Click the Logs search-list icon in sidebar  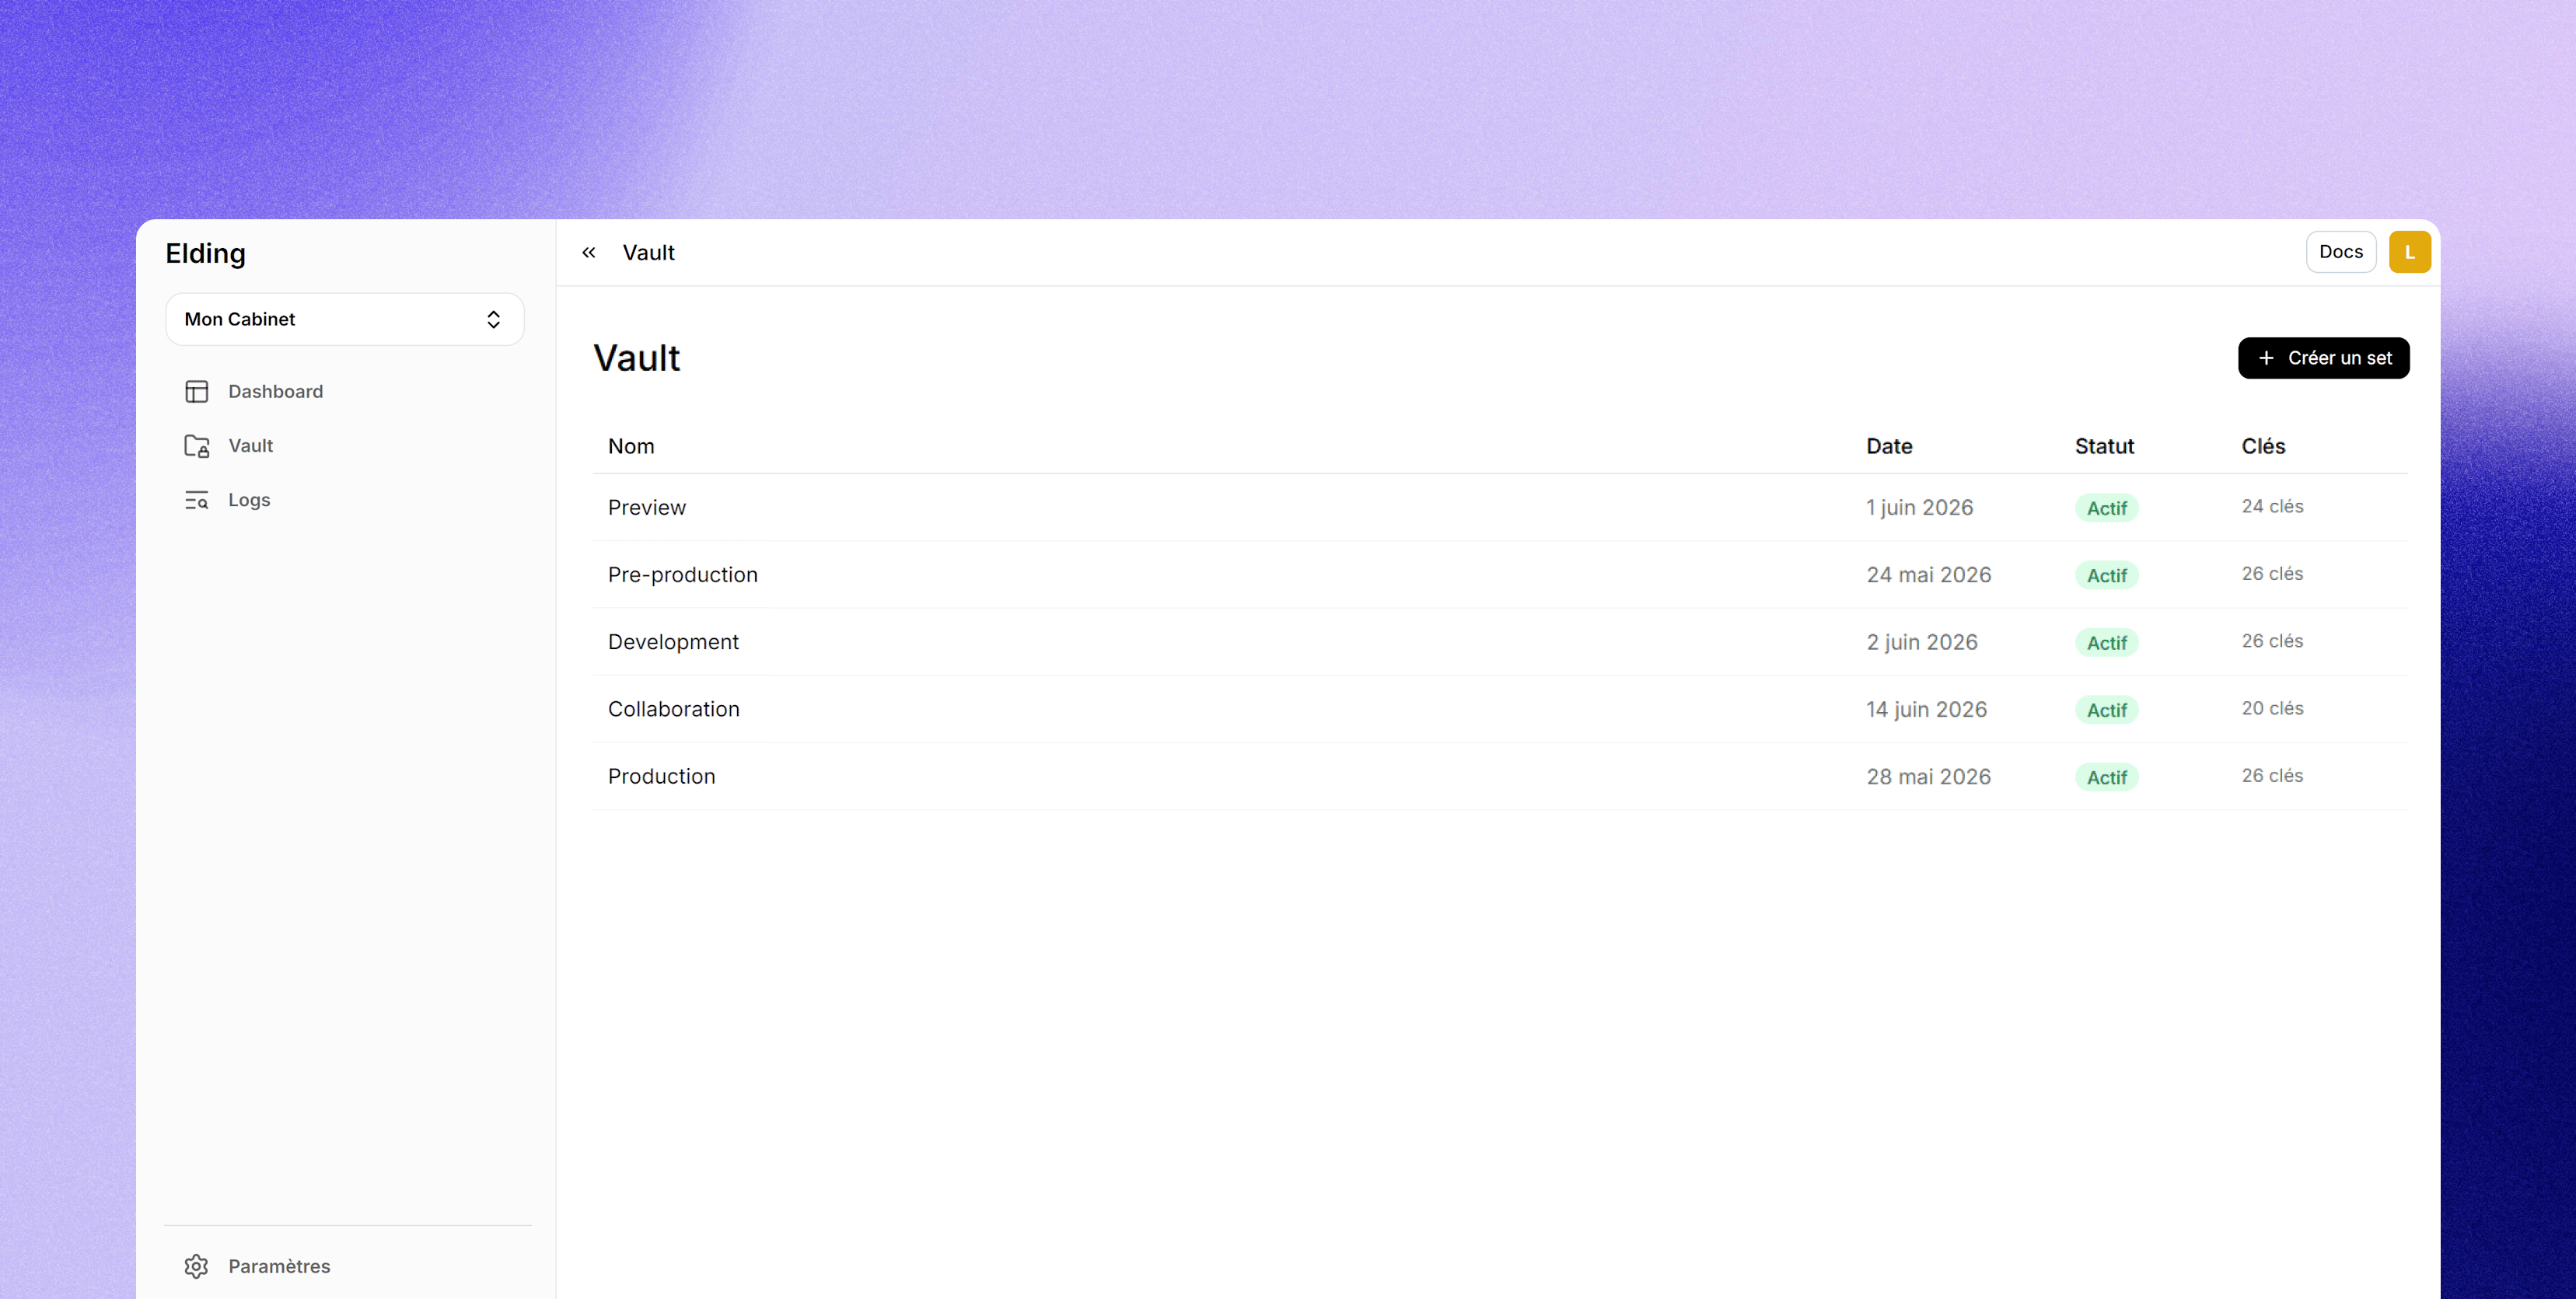click(x=196, y=500)
